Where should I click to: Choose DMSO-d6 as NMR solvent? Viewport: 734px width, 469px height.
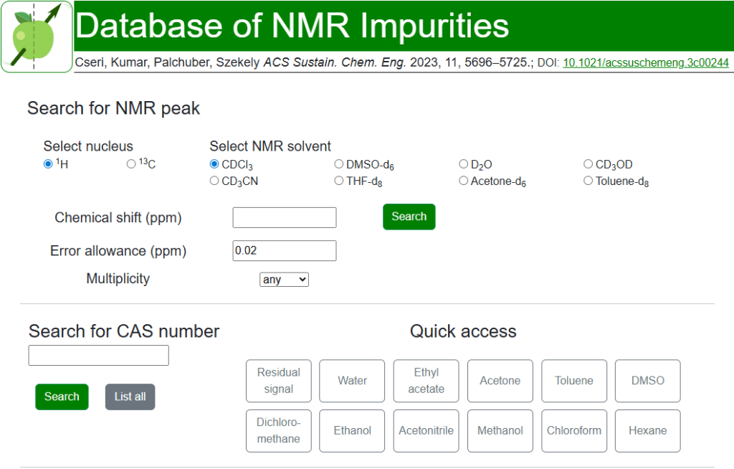click(x=339, y=164)
